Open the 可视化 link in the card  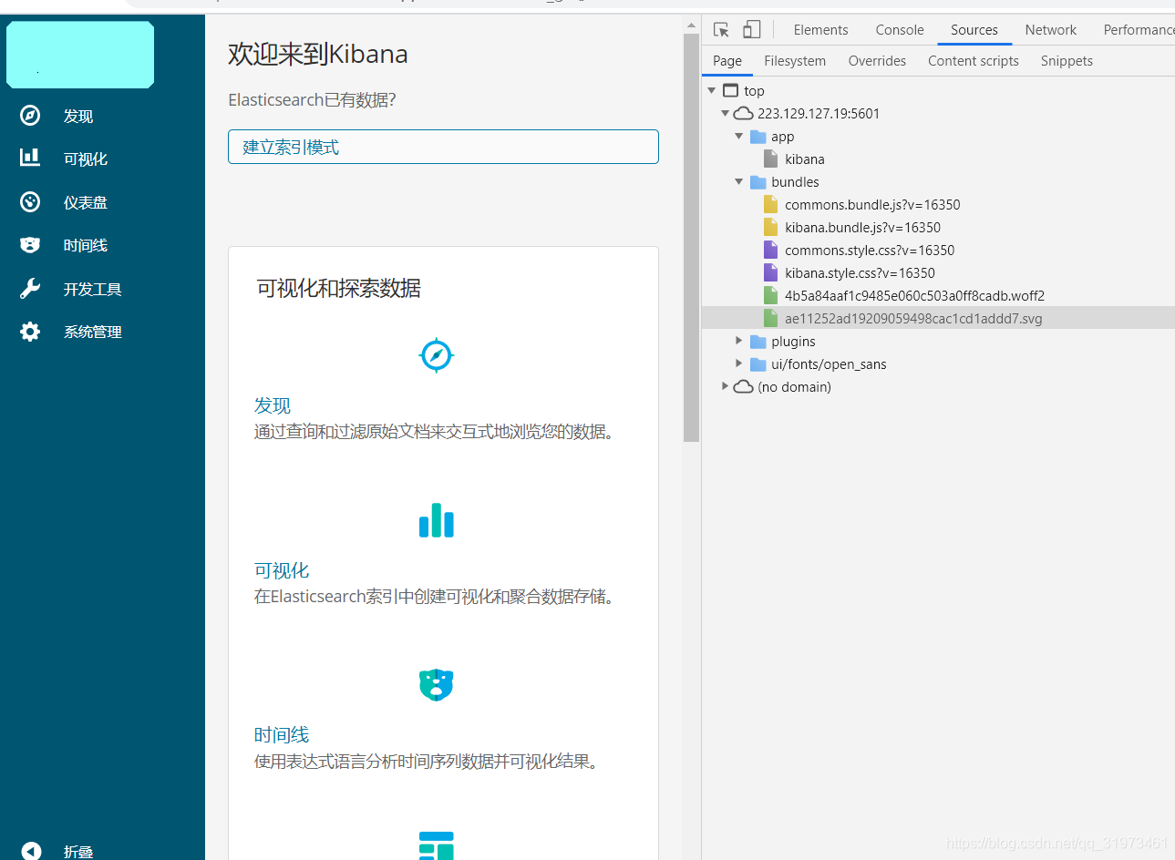[282, 570]
